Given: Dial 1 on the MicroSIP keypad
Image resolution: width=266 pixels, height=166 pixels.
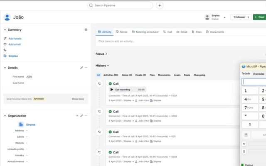Looking at the screenshot, I should coord(250,91).
